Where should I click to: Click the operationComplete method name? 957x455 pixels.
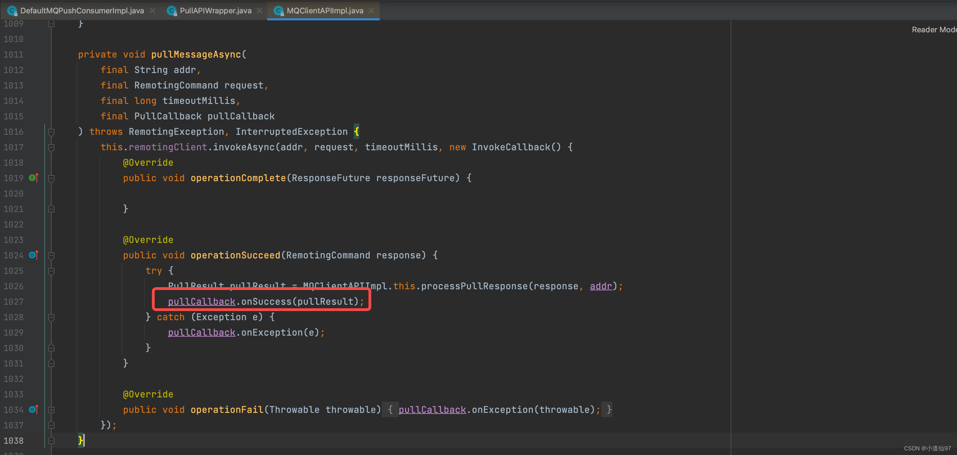click(238, 178)
